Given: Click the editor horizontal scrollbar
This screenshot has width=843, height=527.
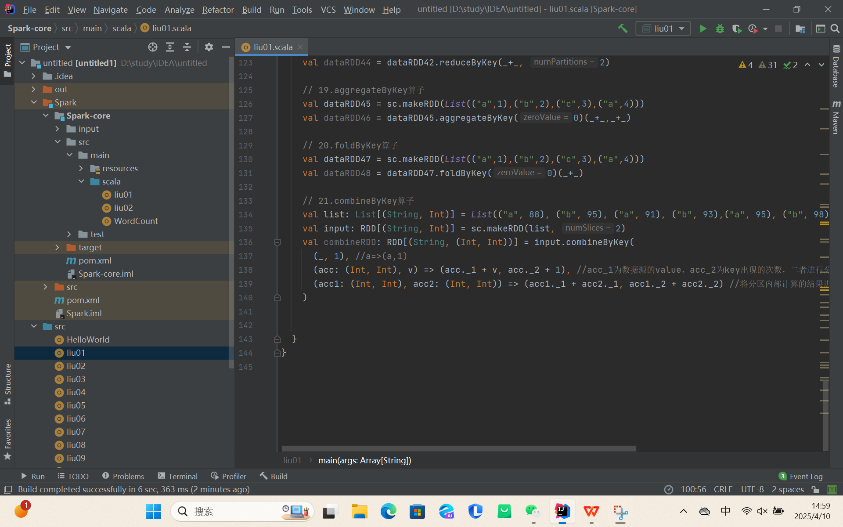Looking at the screenshot, I should pyautogui.click(x=458, y=449).
